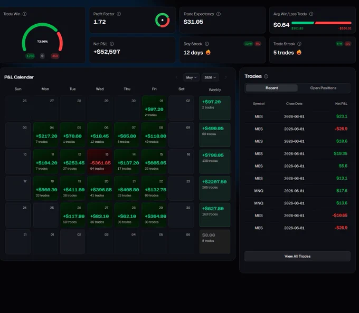Select calendar day 06 with +$18.45
Viewport: 359px width, 313px height.
(x=100, y=135)
